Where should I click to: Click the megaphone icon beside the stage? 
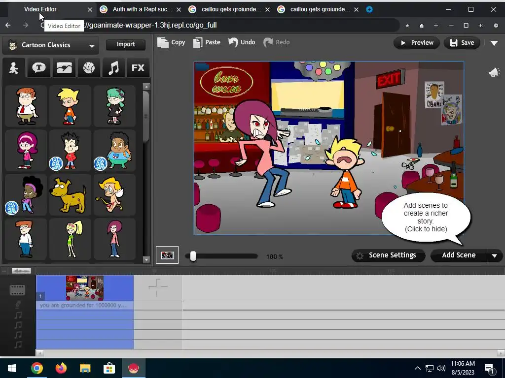pos(494,72)
